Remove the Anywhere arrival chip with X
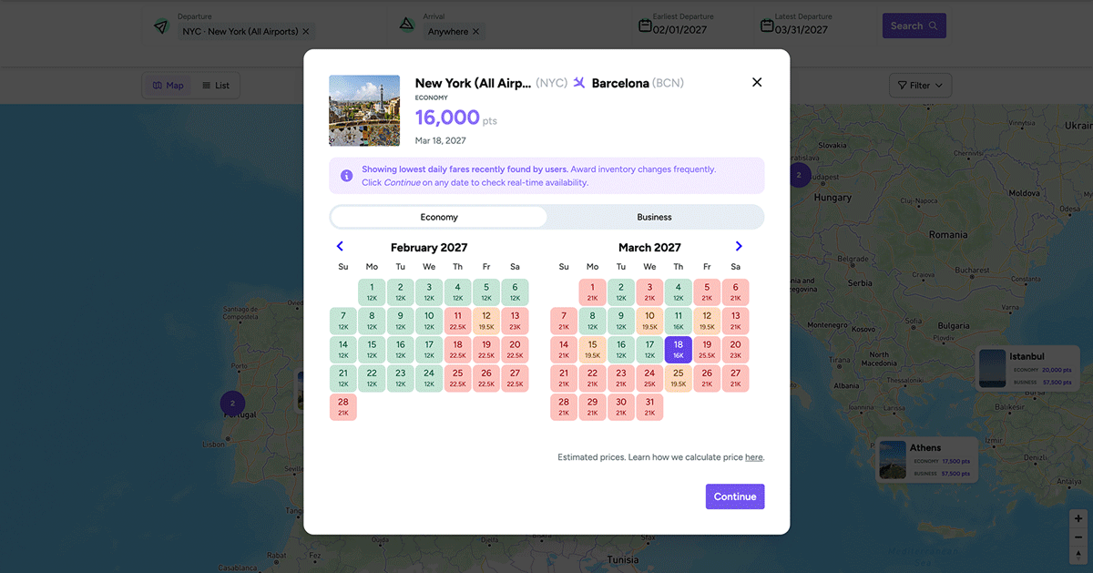 pos(475,32)
